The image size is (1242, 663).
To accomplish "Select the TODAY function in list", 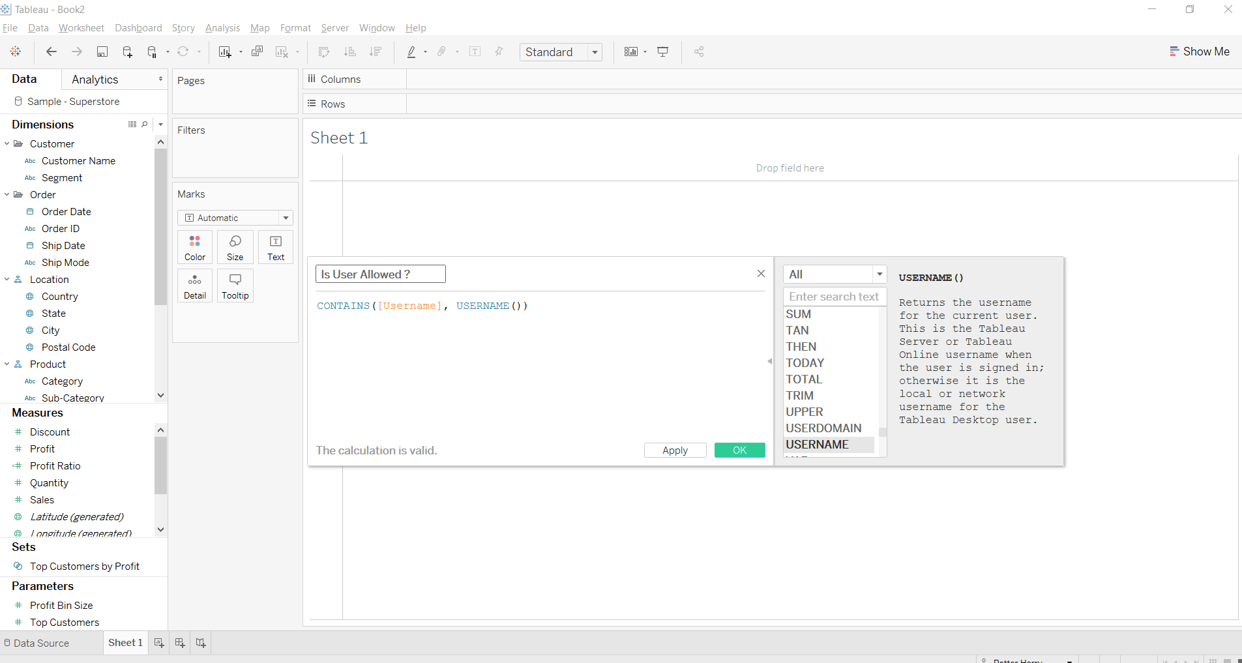I will (805, 363).
